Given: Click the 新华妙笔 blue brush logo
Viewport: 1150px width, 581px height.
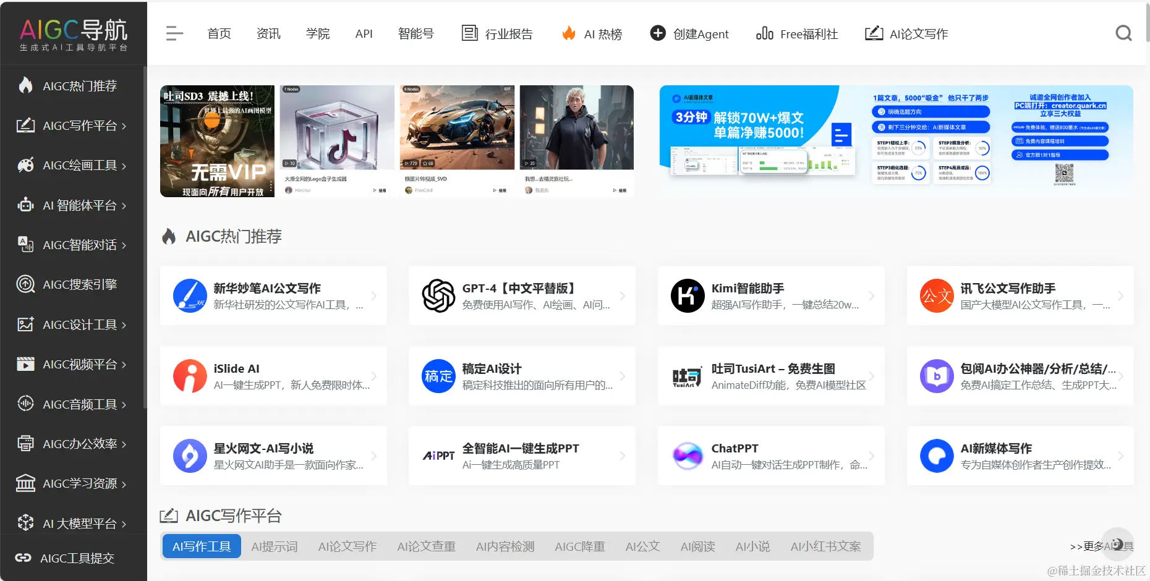Looking at the screenshot, I should 190,295.
